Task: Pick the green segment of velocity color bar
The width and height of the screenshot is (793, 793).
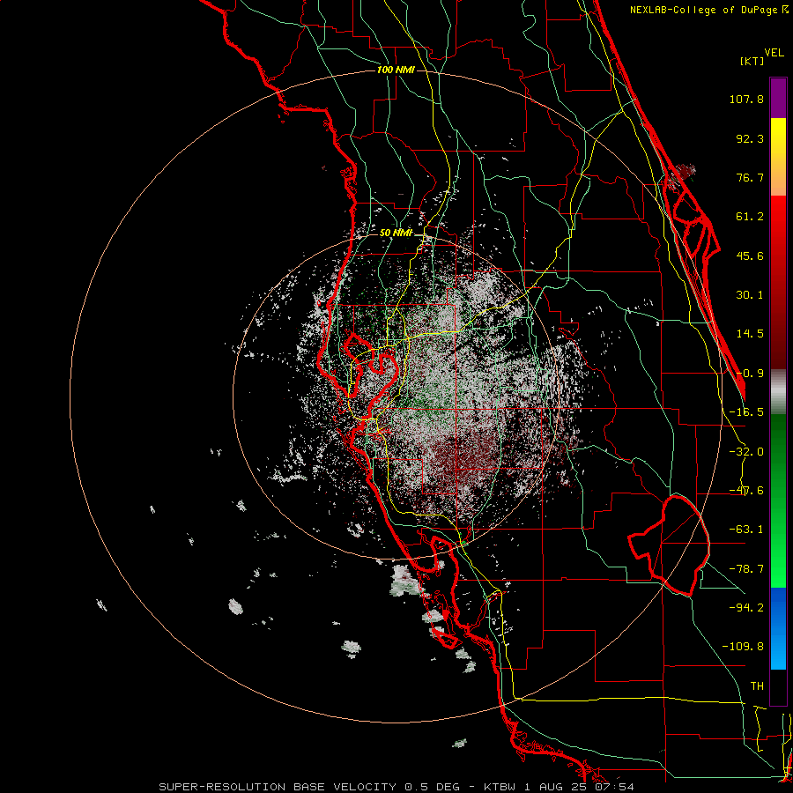Action: [x=778, y=500]
